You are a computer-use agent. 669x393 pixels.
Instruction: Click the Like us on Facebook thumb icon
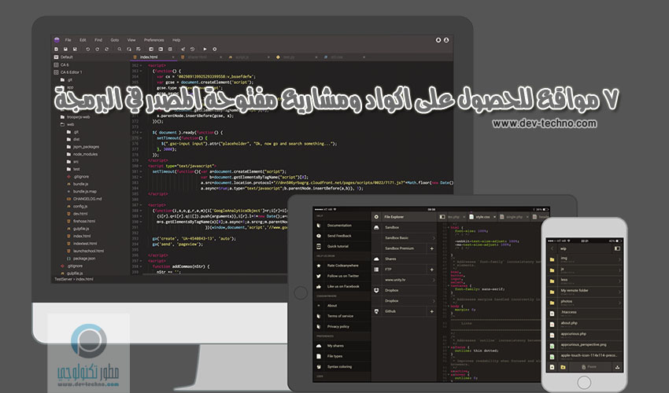click(x=319, y=286)
